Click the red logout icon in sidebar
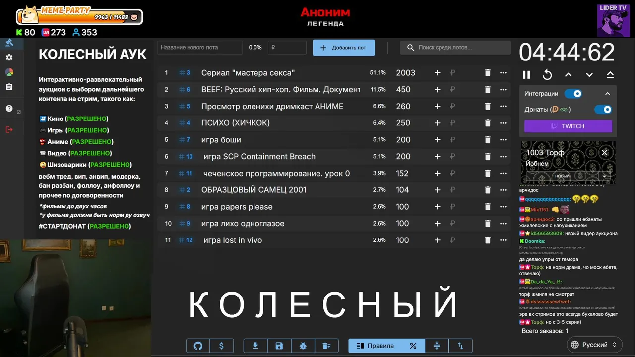This screenshot has height=357, width=635. 9,130
